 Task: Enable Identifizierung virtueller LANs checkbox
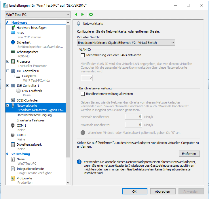[x=83, y=55]
